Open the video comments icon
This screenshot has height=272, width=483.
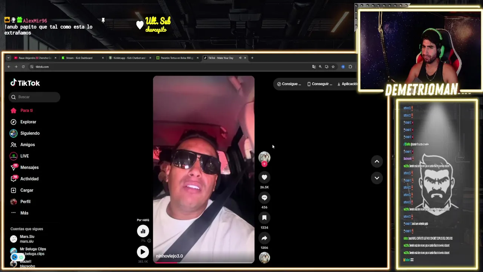tap(264, 198)
